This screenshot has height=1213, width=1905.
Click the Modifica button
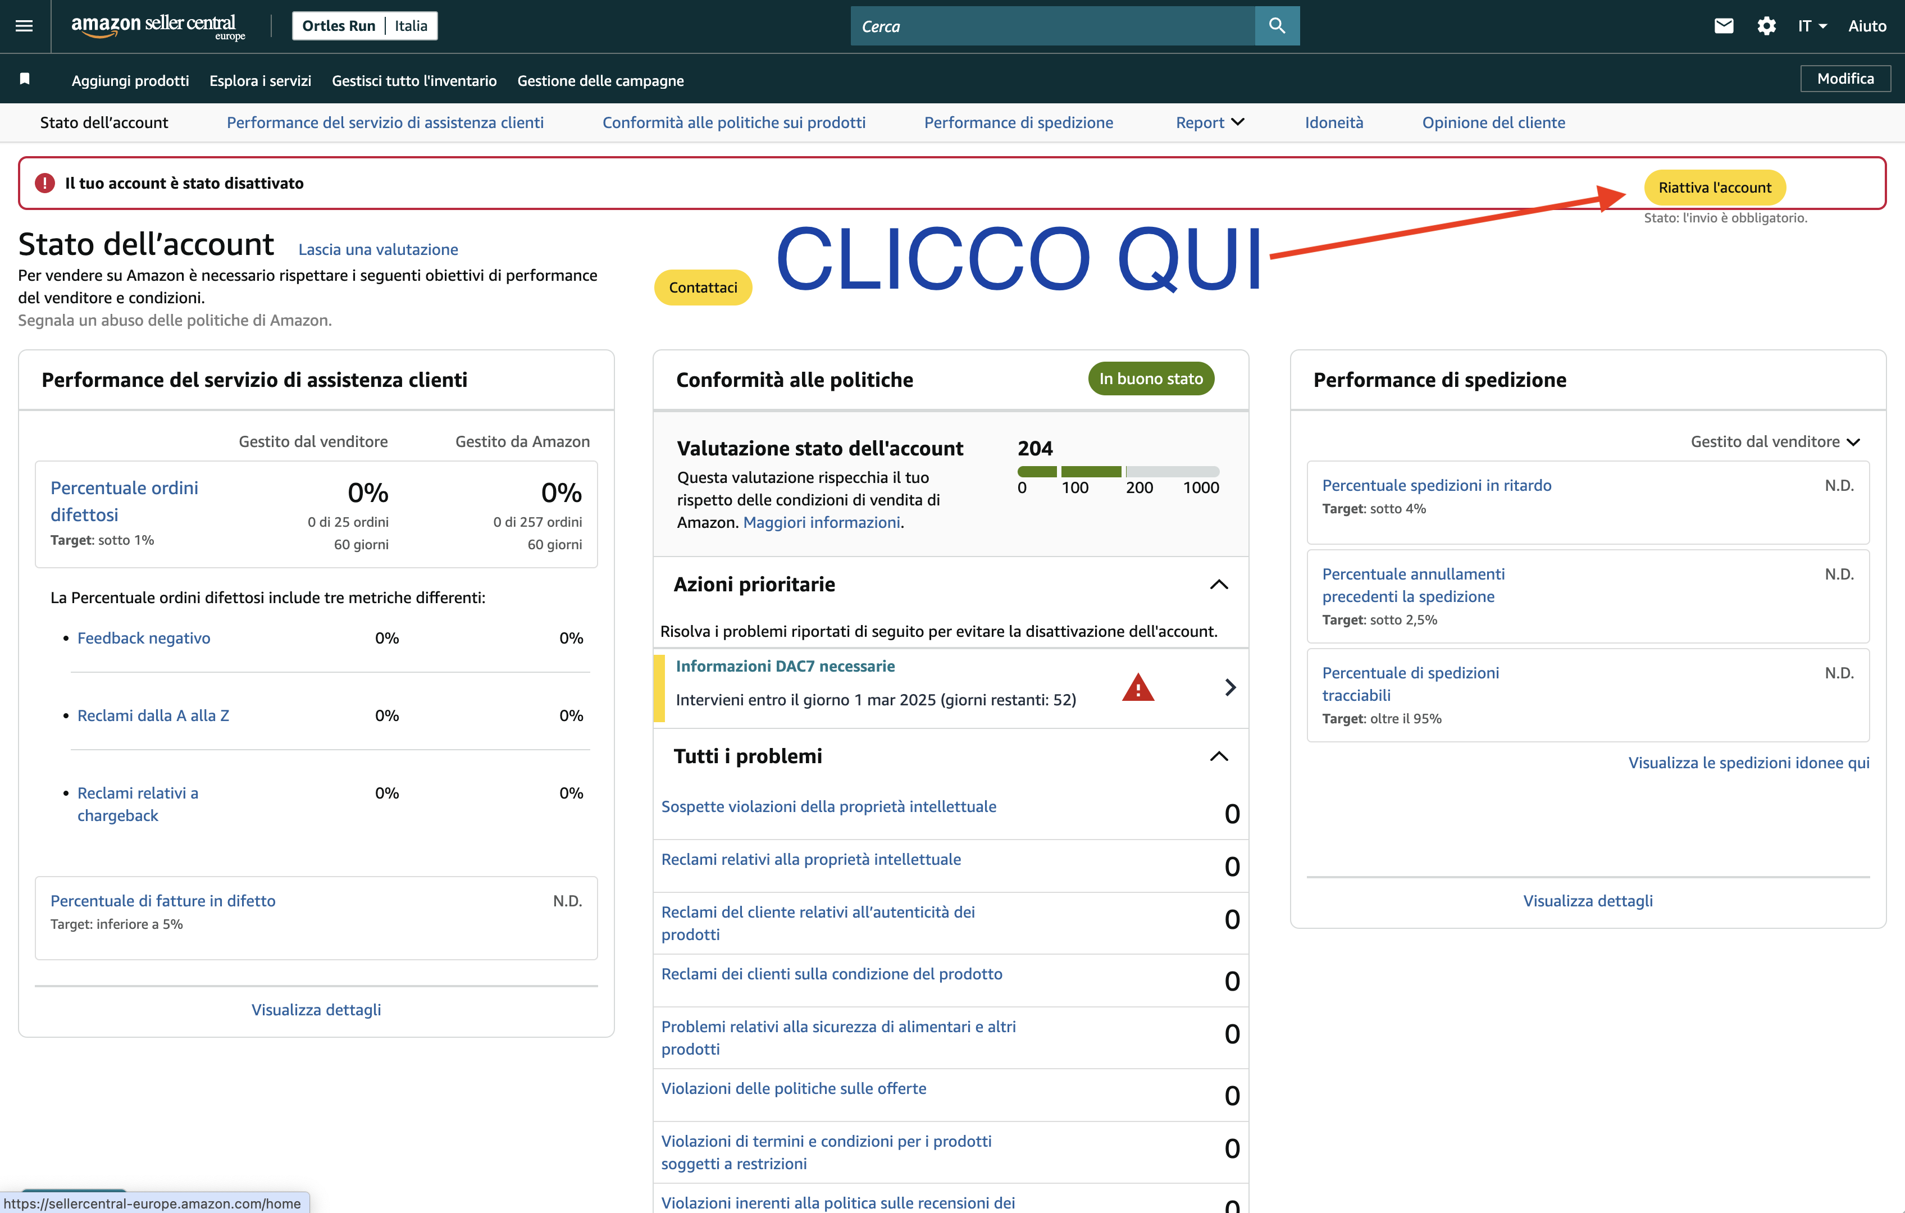point(1845,78)
